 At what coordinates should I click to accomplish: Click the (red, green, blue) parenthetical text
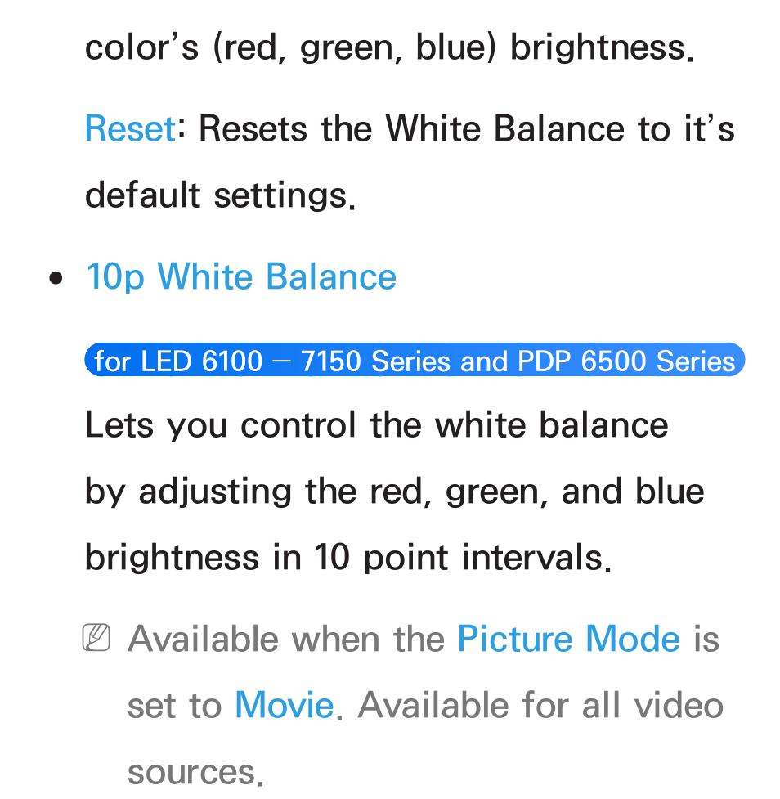pyautogui.click(x=354, y=49)
